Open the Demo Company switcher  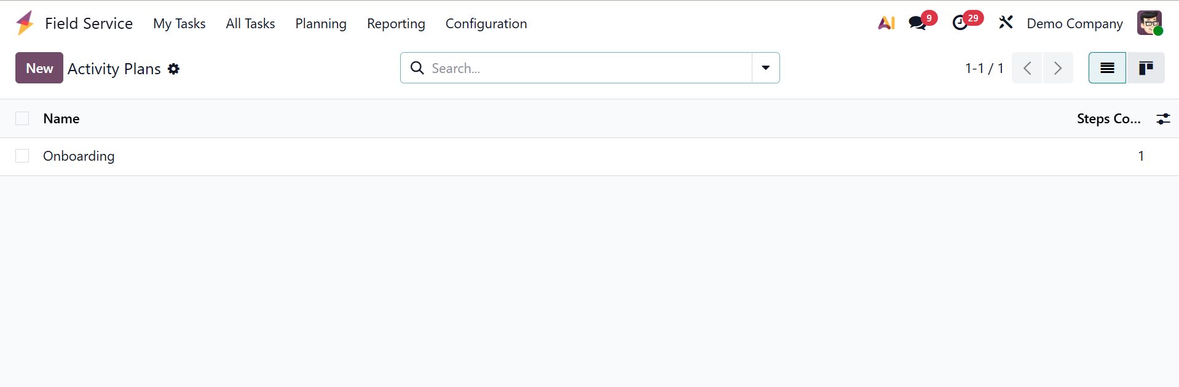tap(1075, 23)
